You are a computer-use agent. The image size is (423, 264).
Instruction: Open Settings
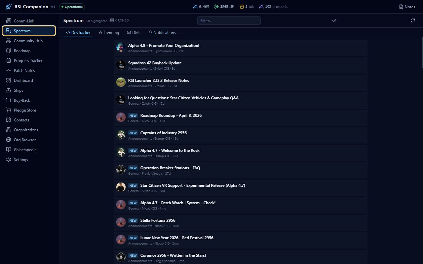[29, 160]
